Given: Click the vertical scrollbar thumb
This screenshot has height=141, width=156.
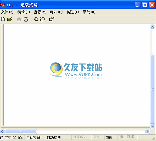Looking at the screenshot, I should coord(152,89).
